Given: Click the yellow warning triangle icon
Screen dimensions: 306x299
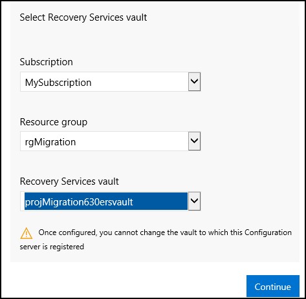Looking at the screenshot, I should pyautogui.click(x=27, y=233).
